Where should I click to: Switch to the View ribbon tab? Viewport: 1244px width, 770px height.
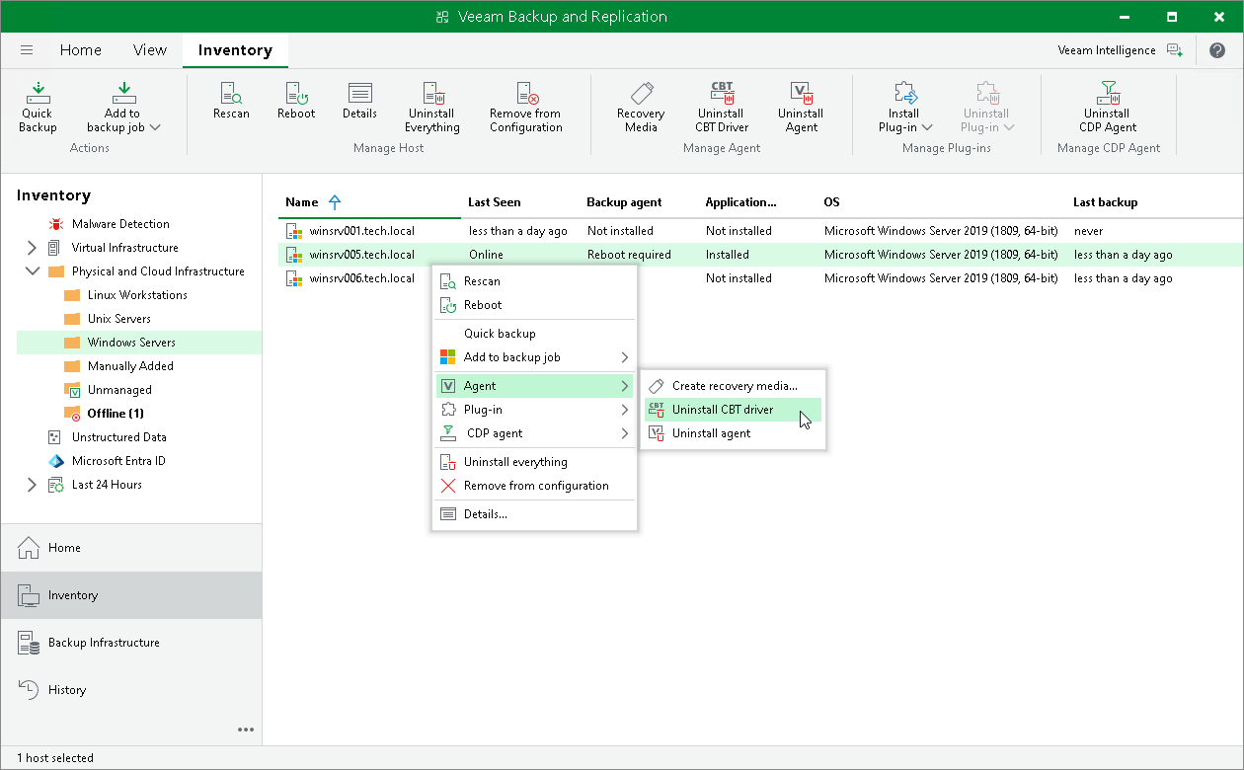150,50
